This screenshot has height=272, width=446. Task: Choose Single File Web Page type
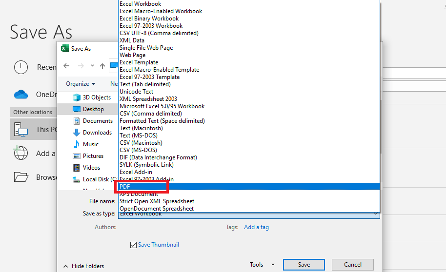pos(249,48)
